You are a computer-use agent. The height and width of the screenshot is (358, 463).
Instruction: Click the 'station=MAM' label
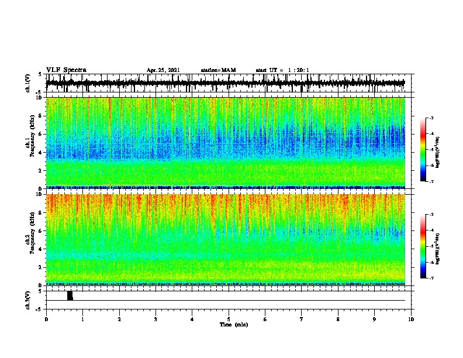(218, 70)
